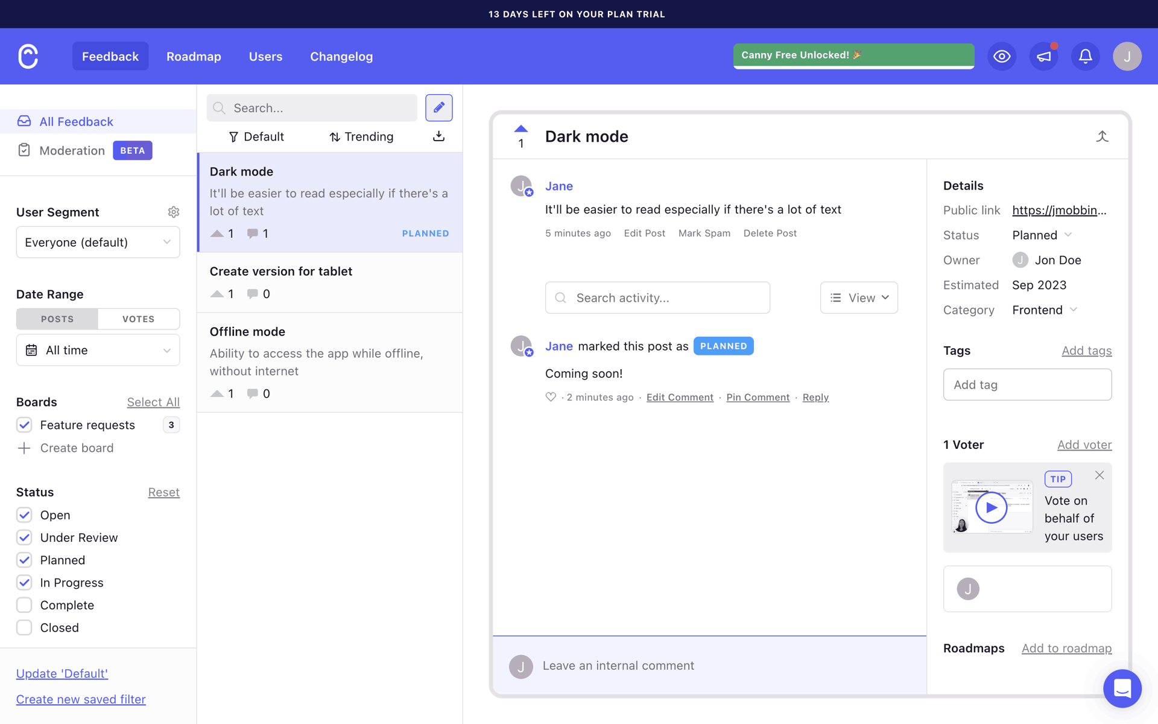Click Create new saved filter
The image size is (1158, 724).
pyautogui.click(x=81, y=699)
